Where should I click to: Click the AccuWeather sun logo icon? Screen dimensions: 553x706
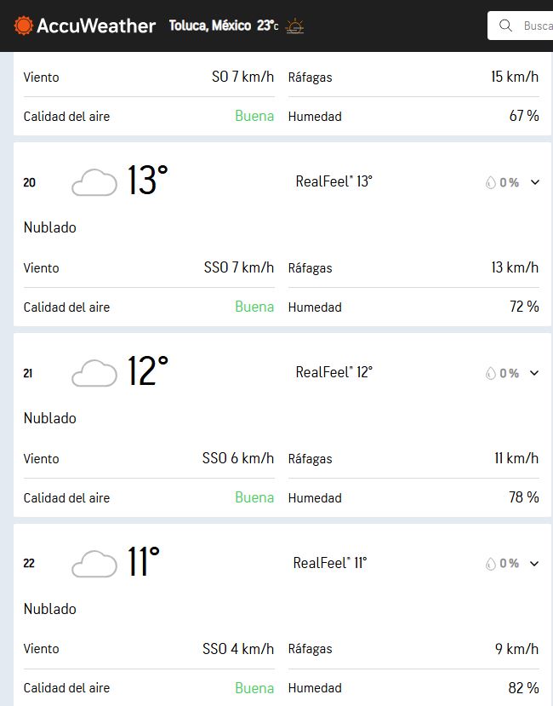coord(24,26)
